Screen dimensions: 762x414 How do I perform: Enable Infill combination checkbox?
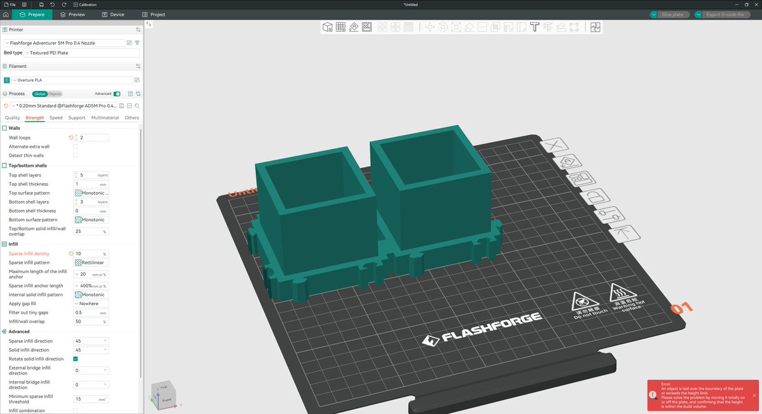coord(76,411)
